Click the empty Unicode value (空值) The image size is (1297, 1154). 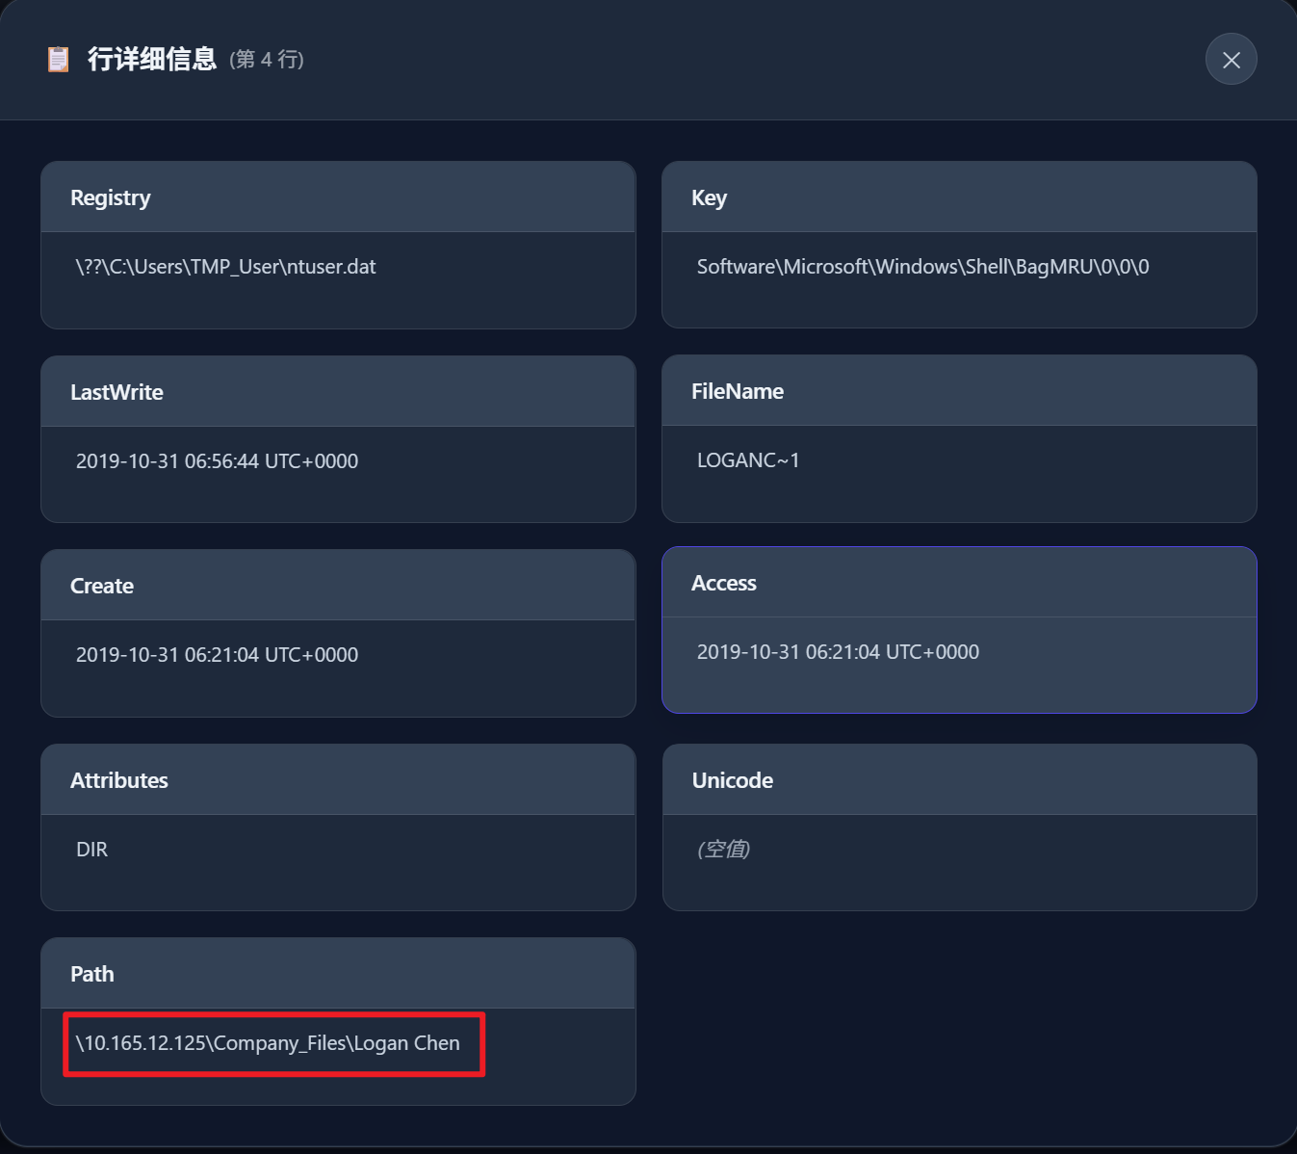723,850
